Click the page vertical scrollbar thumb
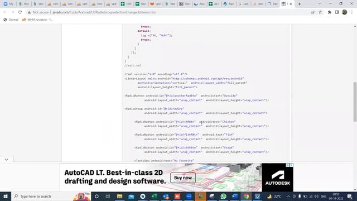 [x=355, y=102]
